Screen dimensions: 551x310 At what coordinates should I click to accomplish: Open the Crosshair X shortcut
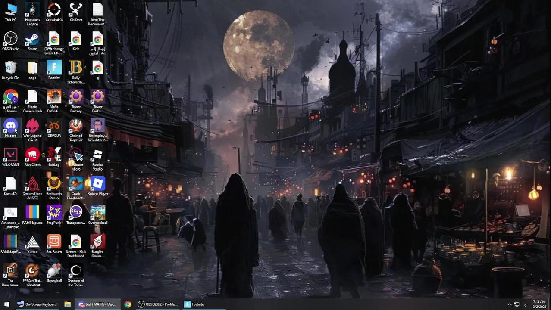click(x=54, y=12)
